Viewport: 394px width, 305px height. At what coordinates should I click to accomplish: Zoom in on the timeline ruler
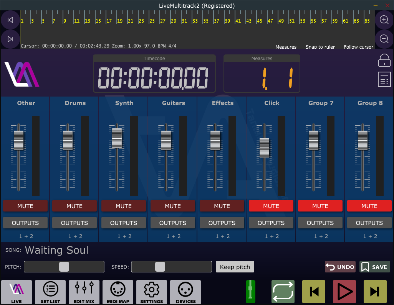[384, 20]
